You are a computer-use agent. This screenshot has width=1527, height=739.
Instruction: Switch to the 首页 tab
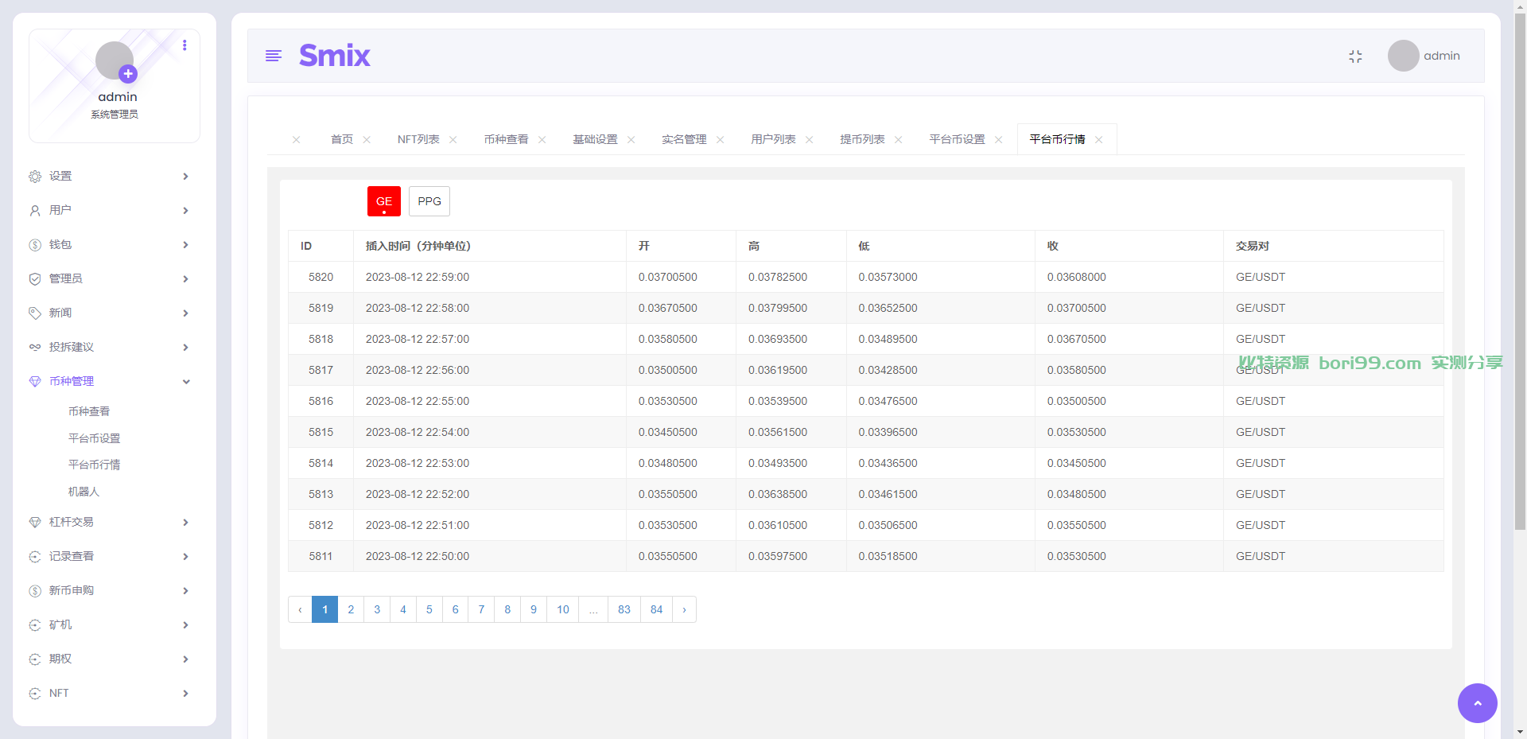tap(342, 139)
